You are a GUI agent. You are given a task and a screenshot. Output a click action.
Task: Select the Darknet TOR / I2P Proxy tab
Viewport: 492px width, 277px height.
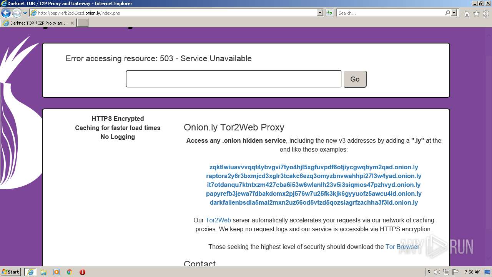(x=38, y=23)
